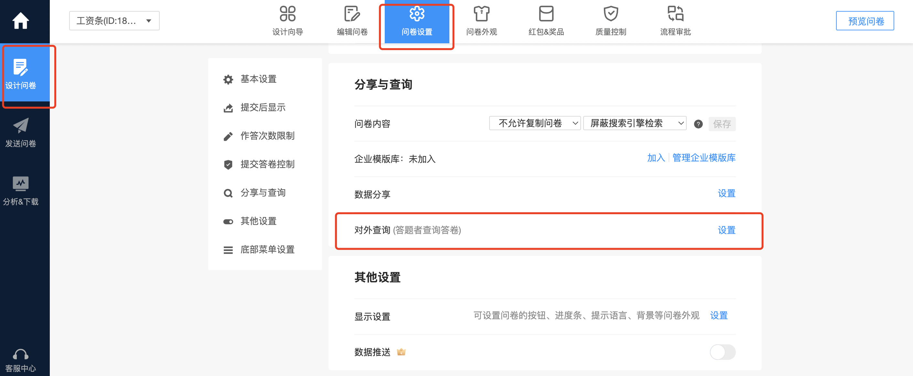The width and height of the screenshot is (913, 376).
Task: Enable the 数据推送 switch
Action: [x=722, y=352]
